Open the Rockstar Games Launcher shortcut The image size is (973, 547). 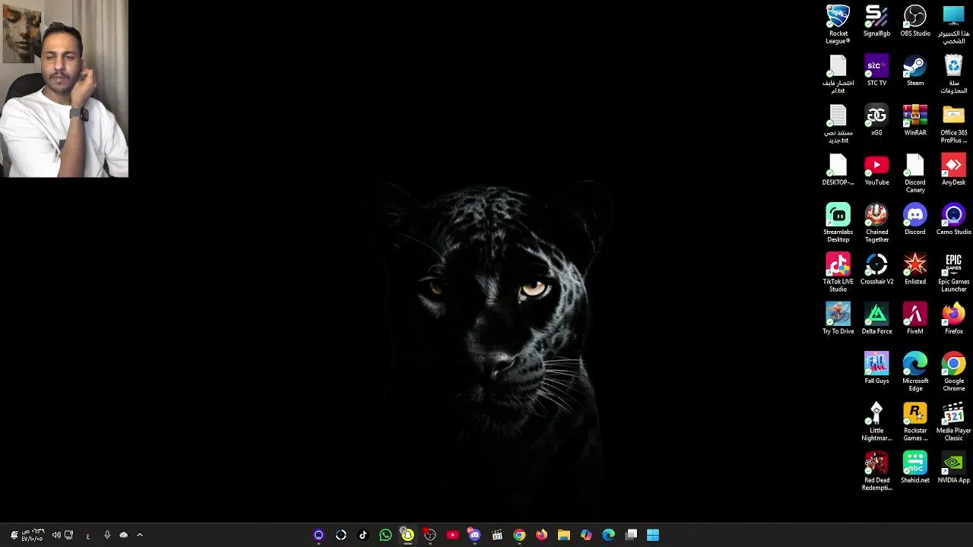pos(915,422)
